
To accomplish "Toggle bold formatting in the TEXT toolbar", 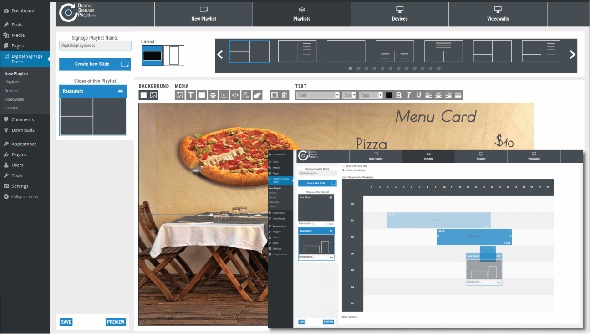I will (x=399, y=95).
